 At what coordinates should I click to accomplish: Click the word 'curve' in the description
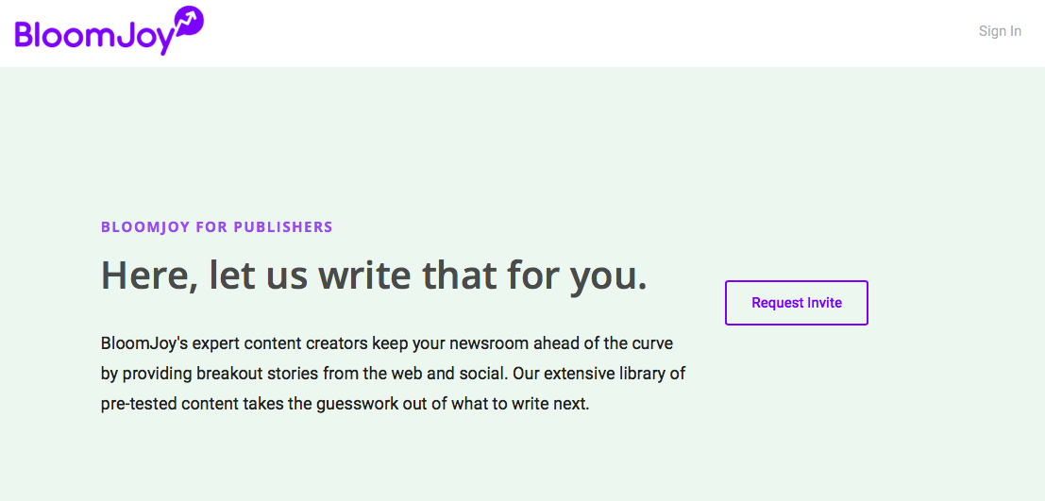[x=654, y=344]
